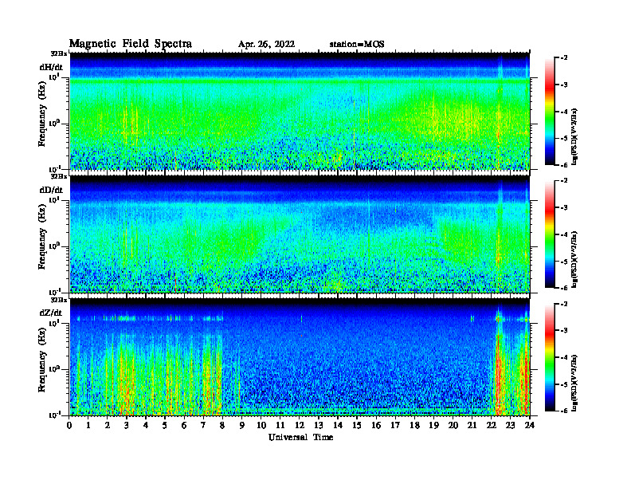This screenshot has height=488, width=631.
Task: Click hour tick label "14" on time axis
Action: (x=338, y=426)
